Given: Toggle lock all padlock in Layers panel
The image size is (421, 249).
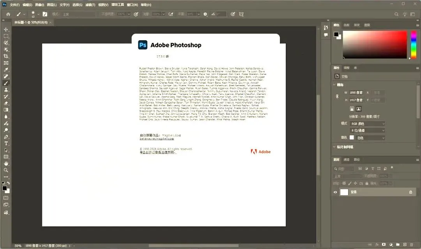Looking at the screenshot, I should 367,183.
